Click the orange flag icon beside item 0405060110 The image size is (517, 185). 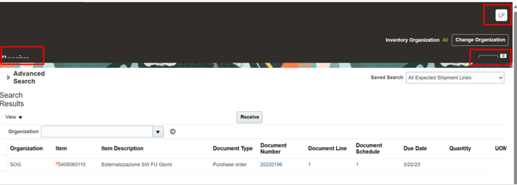(57, 163)
